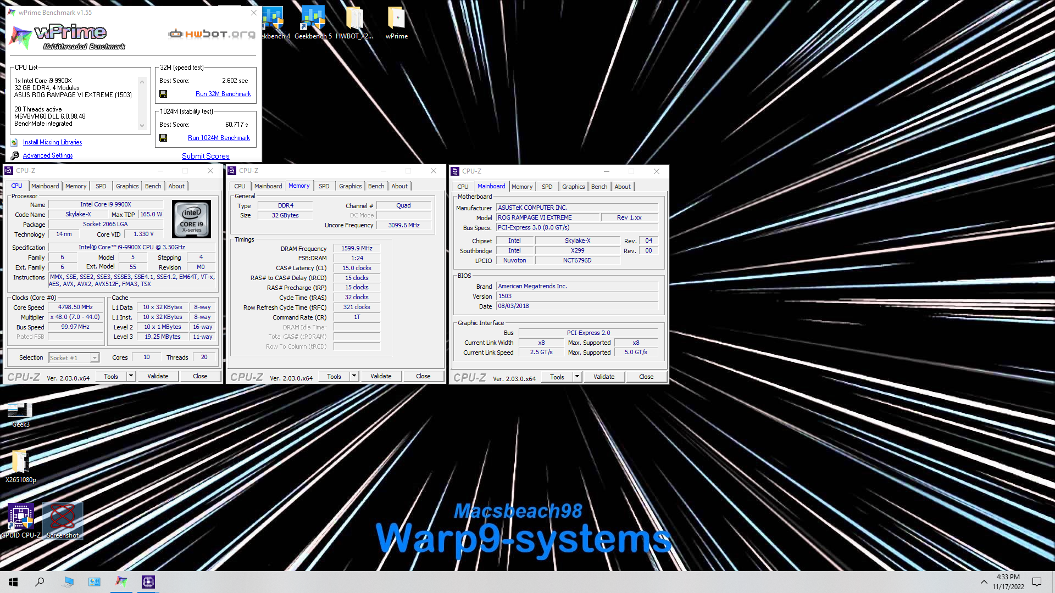Click the save icon beside Run 32M Benchmark
Image resolution: width=1055 pixels, height=593 pixels.
(x=163, y=94)
